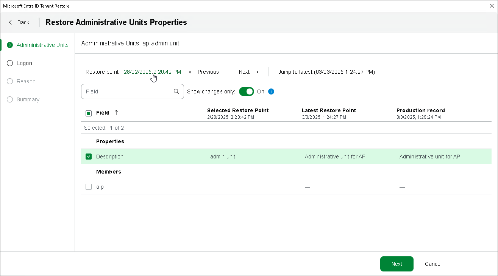Screen dimensions: 498x276
Task: Toggle the select-all Field checkbox
Action: click(89, 113)
